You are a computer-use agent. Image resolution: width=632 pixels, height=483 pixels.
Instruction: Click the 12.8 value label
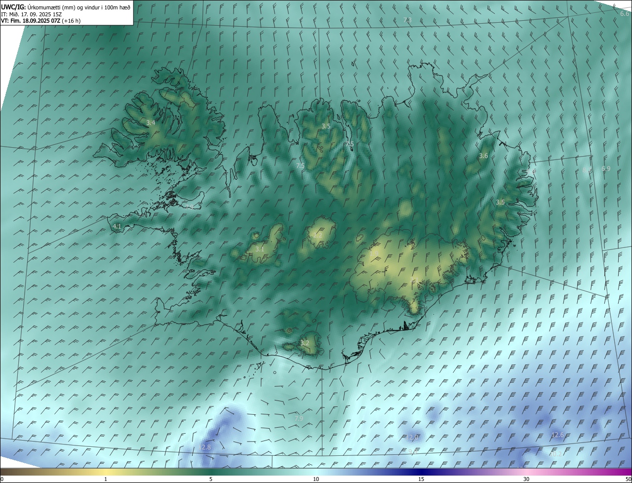[205, 447]
